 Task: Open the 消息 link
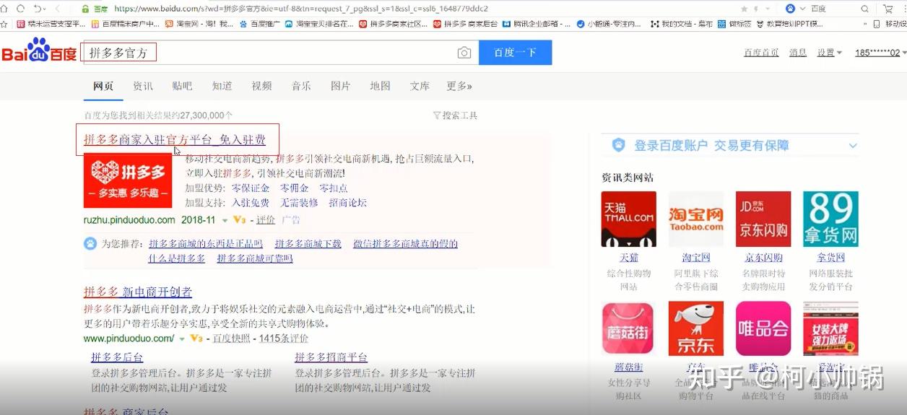(x=798, y=53)
